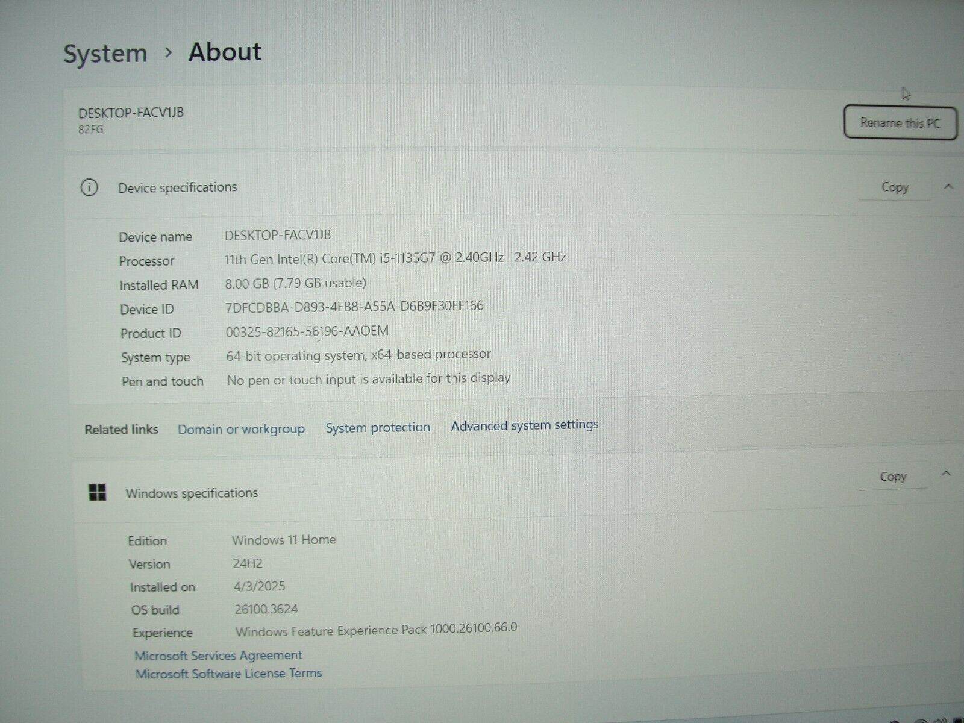Image resolution: width=964 pixels, height=723 pixels.
Task: Open System protection
Action: (x=378, y=427)
